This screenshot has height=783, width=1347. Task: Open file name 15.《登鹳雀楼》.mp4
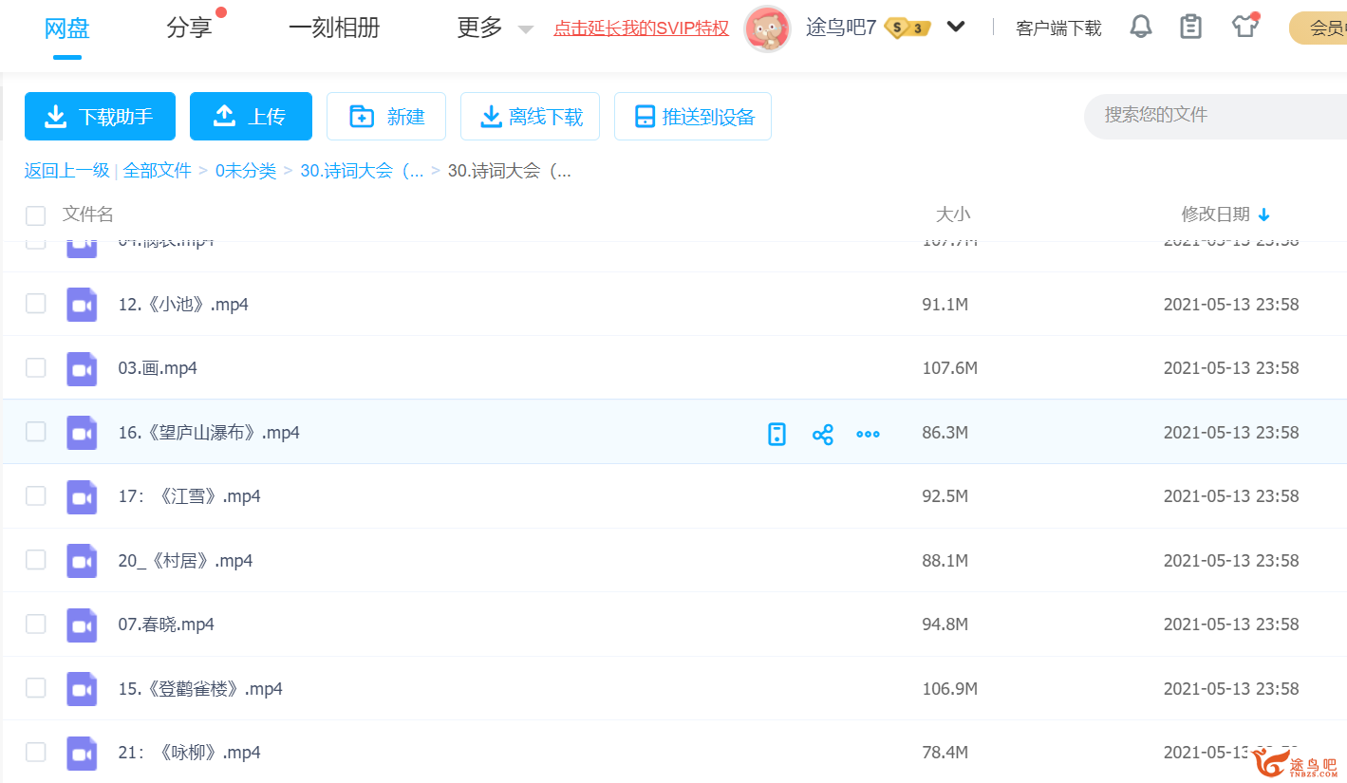point(200,689)
